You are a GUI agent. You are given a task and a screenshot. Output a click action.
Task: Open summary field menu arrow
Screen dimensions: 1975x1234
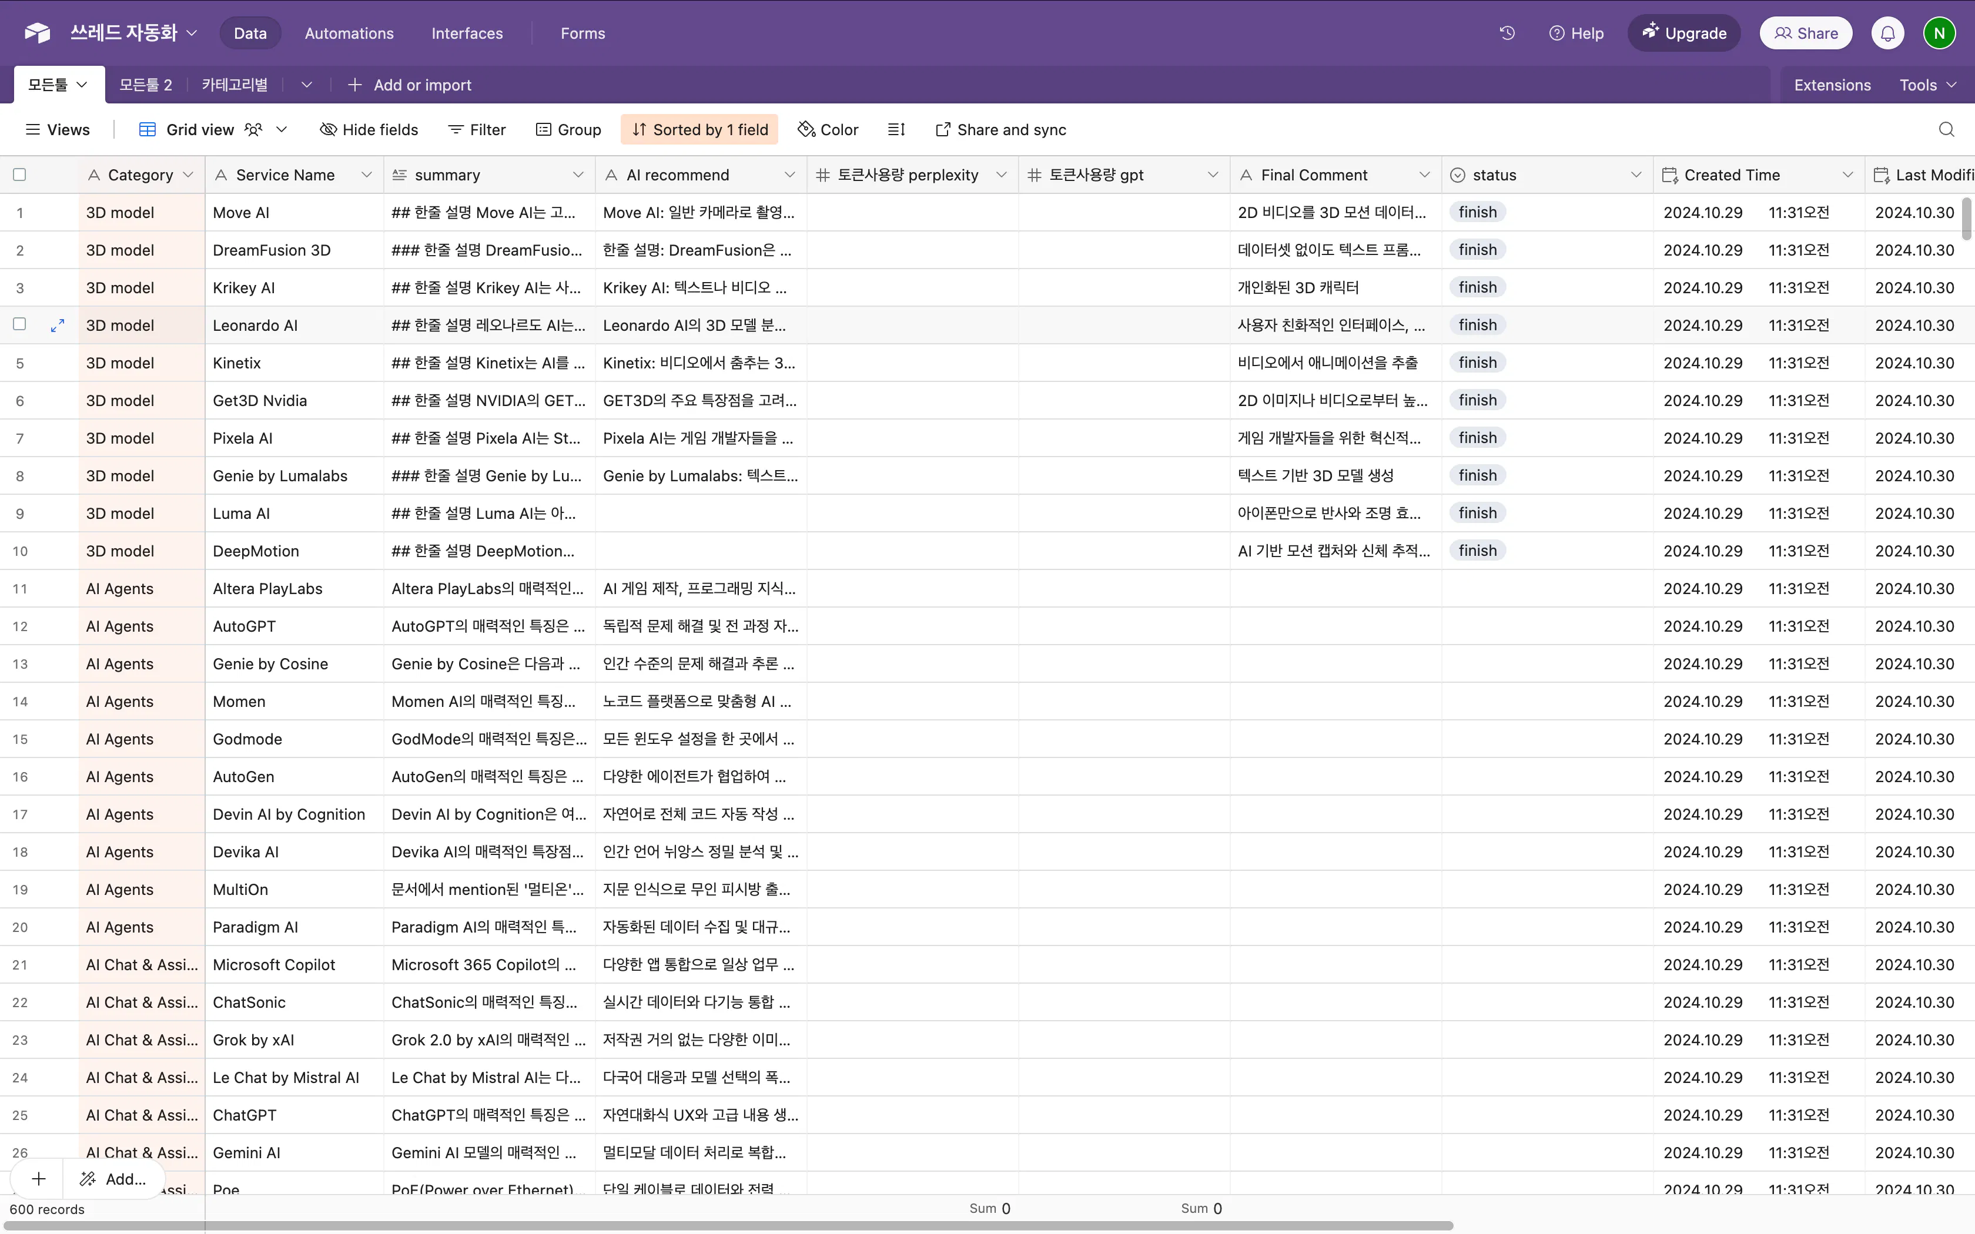(578, 175)
